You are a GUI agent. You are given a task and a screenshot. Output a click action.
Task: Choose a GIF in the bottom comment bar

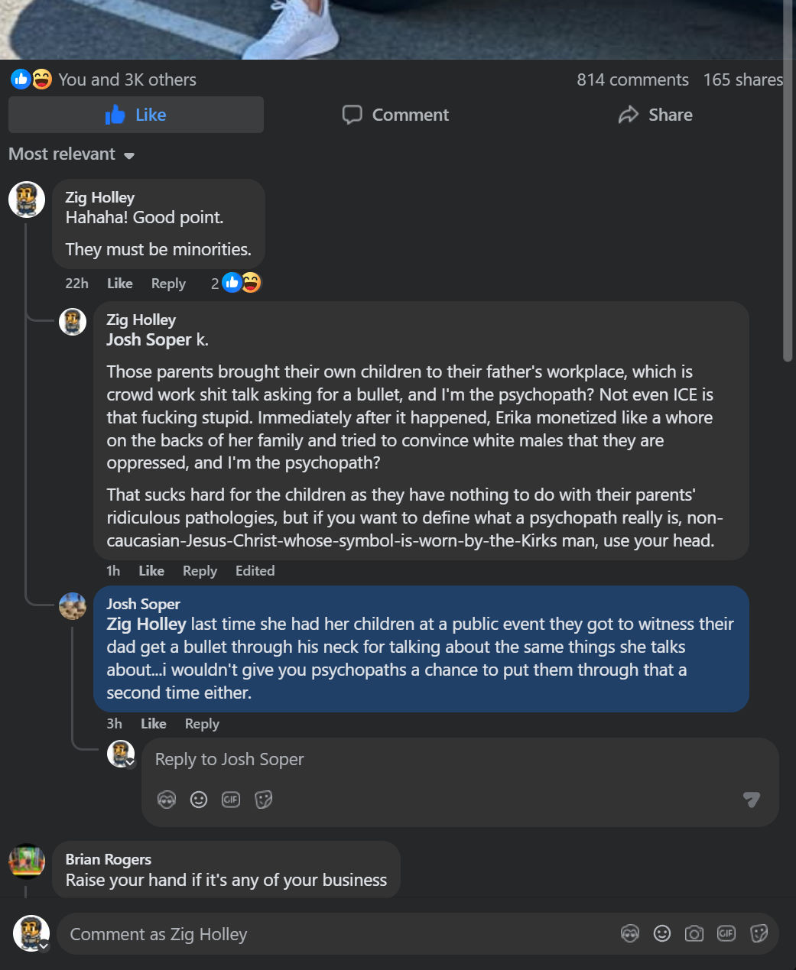pos(726,933)
